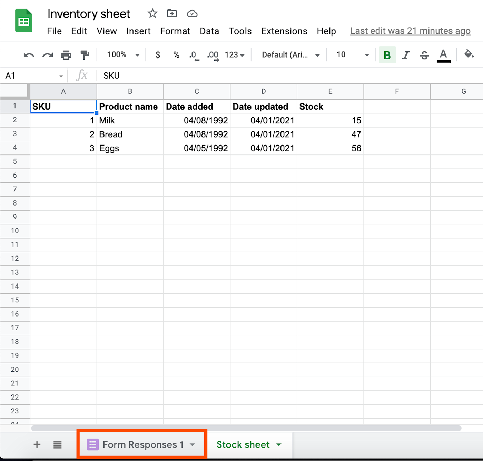Format as percent
The height and width of the screenshot is (461, 483).
pos(176,55)
